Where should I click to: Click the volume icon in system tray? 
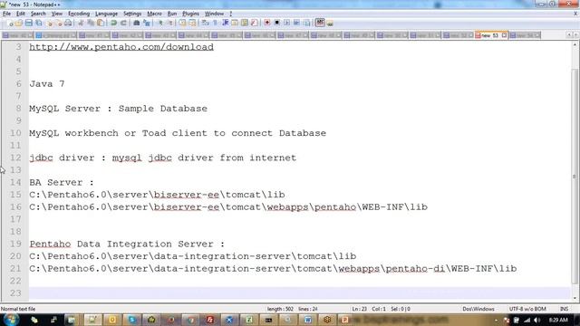pyautogui.click(x=537, y=320)
